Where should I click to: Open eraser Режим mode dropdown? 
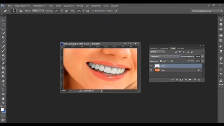[38, 11]
